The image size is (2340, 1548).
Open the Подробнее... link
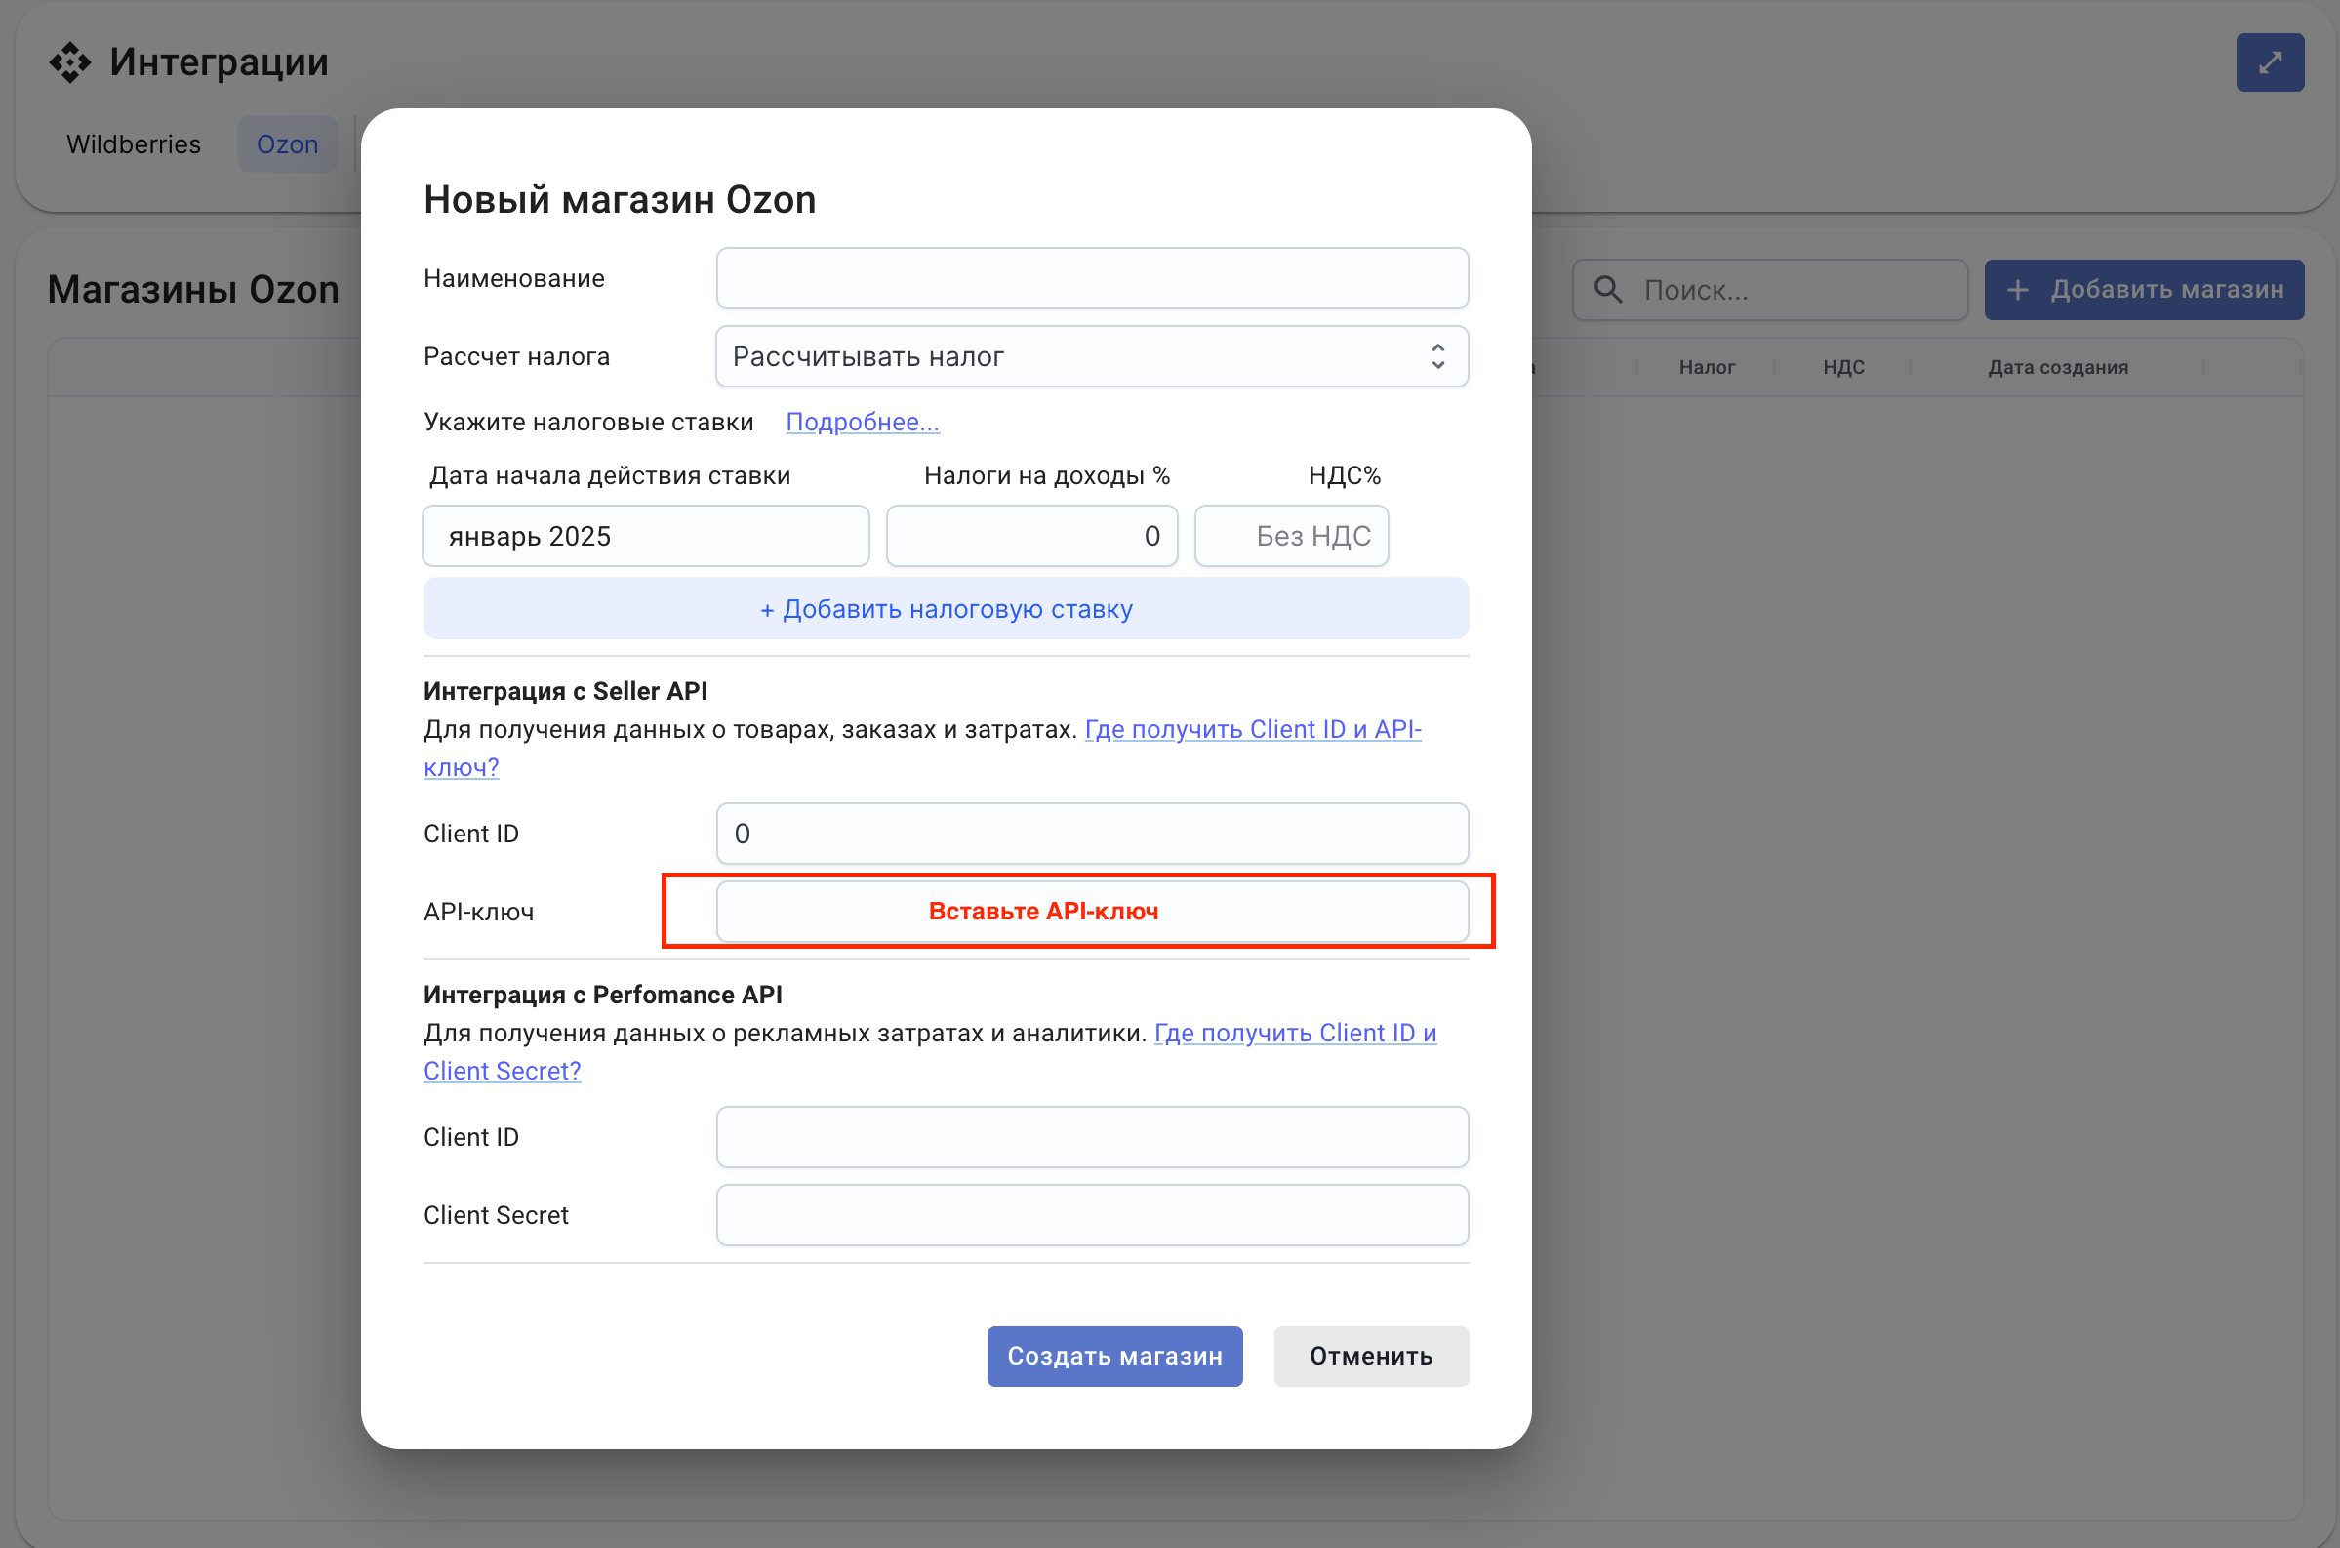862,422
